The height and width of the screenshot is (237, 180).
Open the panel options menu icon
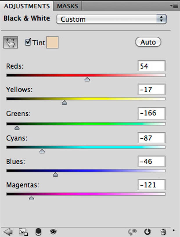[175, 6]
